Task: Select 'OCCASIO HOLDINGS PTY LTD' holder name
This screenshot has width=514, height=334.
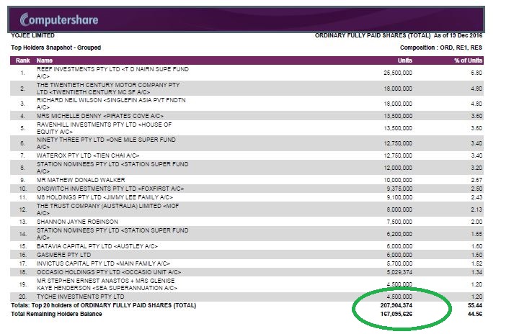Action: tap(109, 272)
